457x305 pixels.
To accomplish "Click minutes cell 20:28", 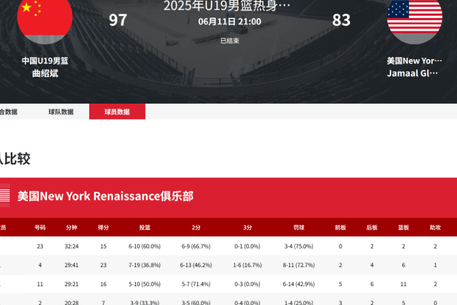I will click(x=71, y=303).
